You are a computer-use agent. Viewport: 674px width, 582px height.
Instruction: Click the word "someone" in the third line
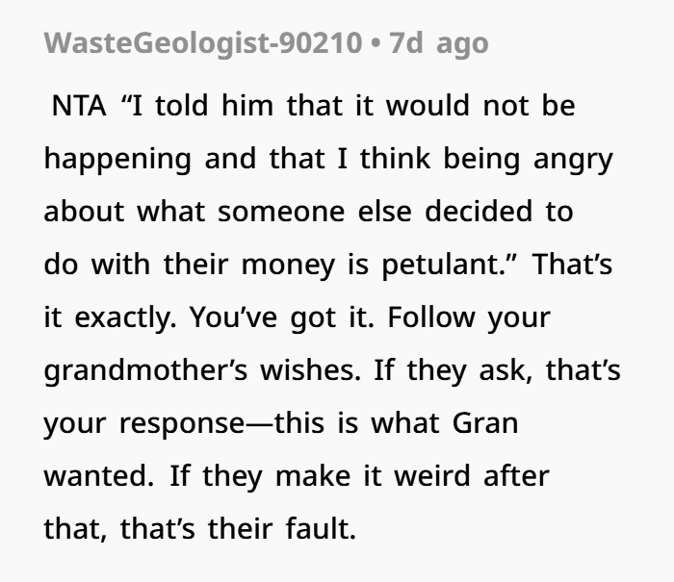tap(281, 213)
